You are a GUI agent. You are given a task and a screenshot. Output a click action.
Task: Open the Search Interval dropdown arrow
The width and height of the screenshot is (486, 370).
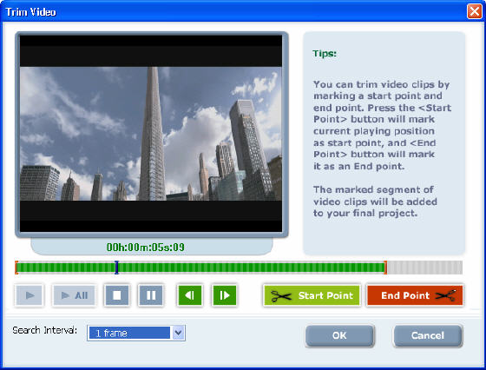click(x=178, y=334)
